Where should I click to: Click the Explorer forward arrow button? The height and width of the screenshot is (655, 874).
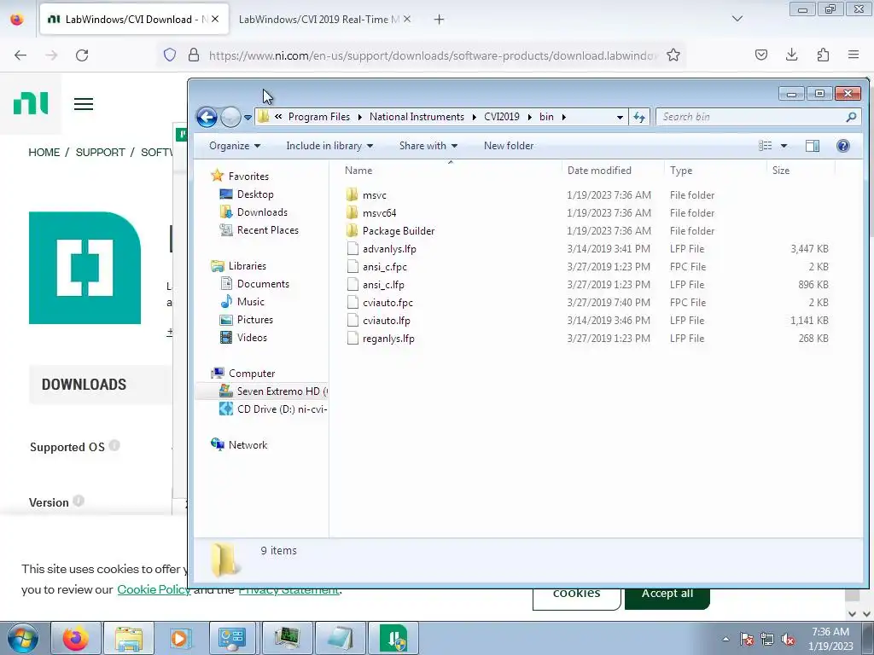point(230,117)
